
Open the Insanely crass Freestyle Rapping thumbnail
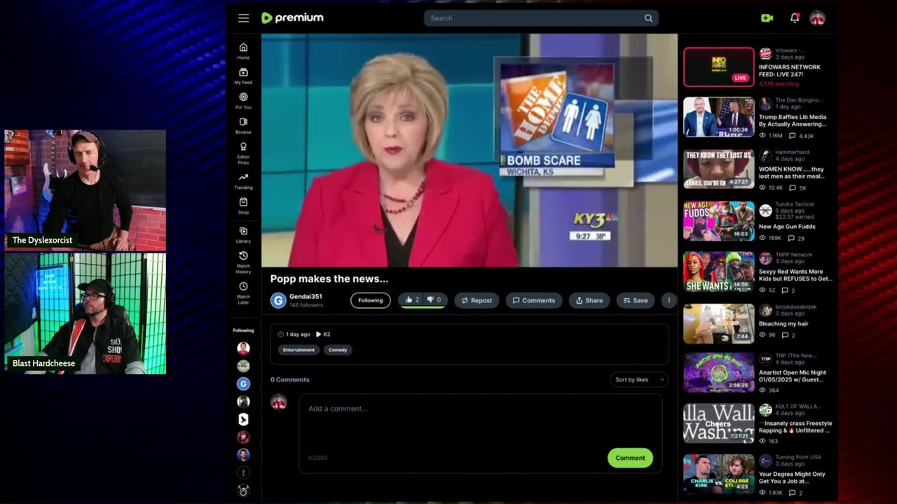pos(719,423)
